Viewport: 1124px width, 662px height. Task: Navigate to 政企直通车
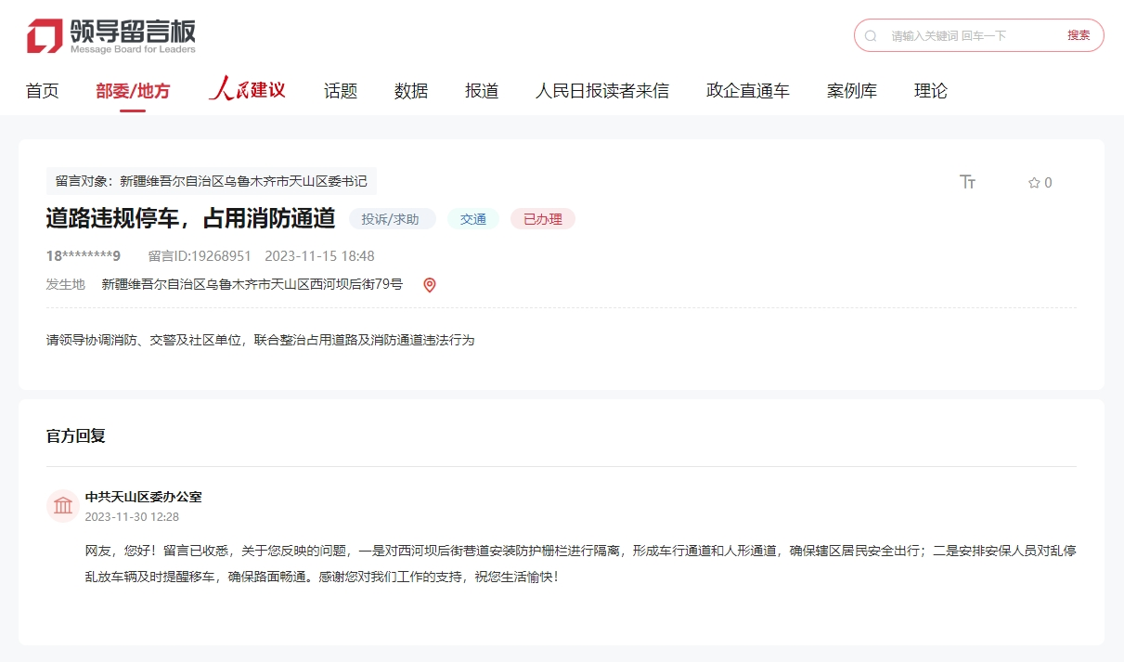pyautogui.click(x=747, y=91)
